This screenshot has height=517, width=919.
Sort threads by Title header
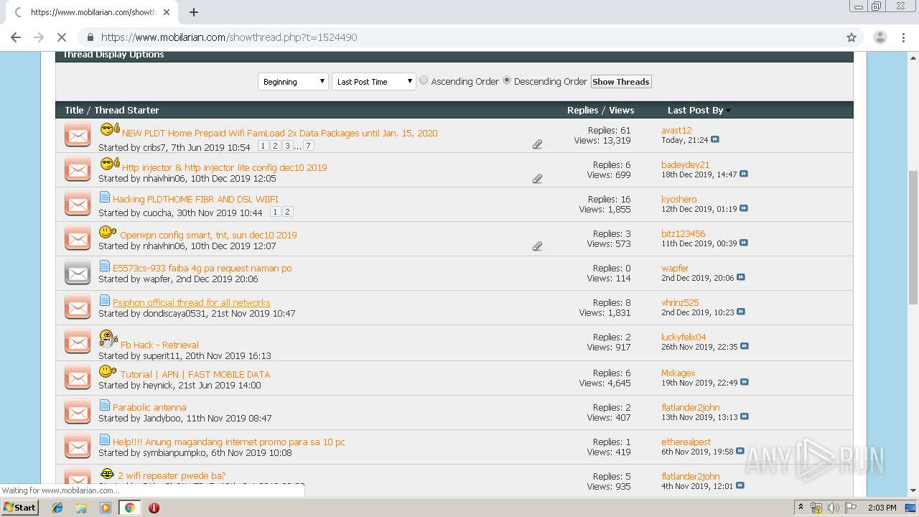coord(74,110)
